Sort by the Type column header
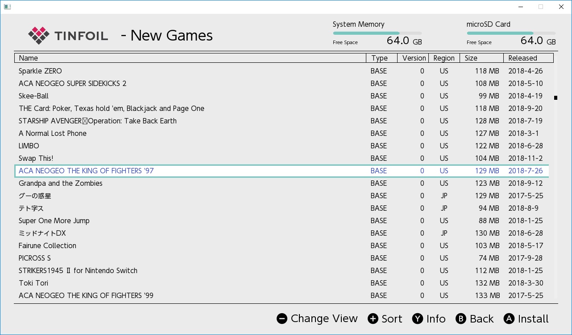This screenshot has width=572, height=335. coord(381,58)
